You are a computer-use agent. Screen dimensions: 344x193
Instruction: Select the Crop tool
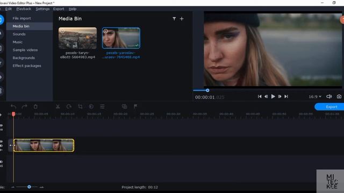tap(80, 107)
